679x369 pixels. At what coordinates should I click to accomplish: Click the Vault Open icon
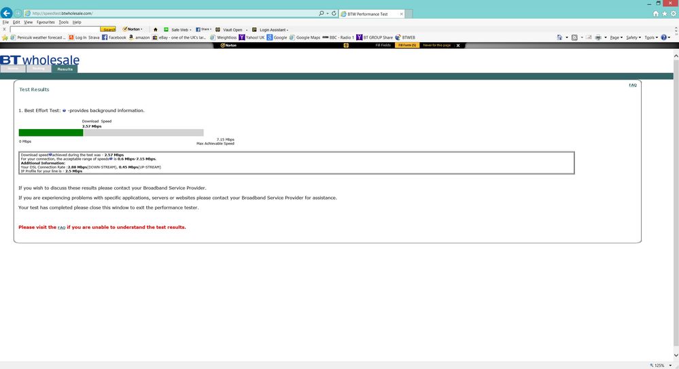217,29
